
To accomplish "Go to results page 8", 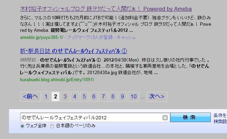I will pyautogui.click(x=113, y=97).
